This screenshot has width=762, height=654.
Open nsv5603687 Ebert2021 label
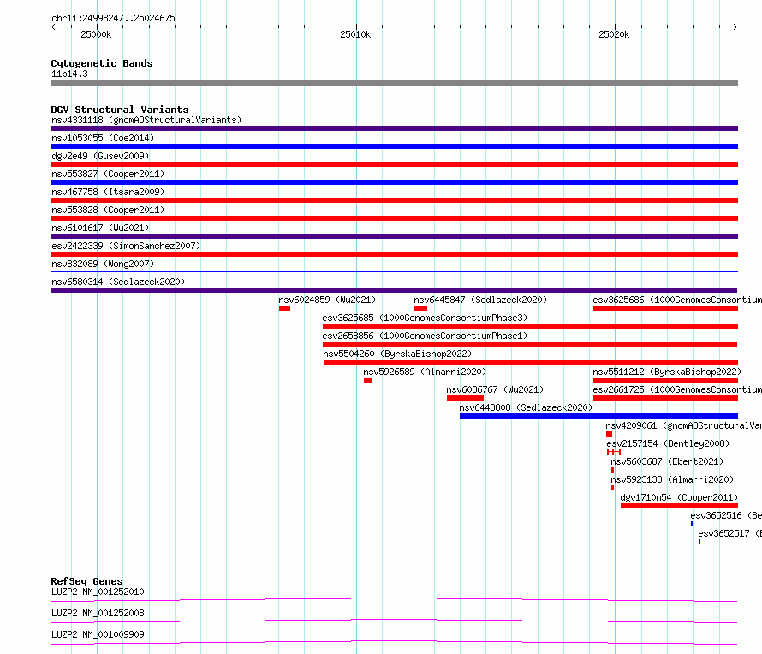[x=667, y=461]
